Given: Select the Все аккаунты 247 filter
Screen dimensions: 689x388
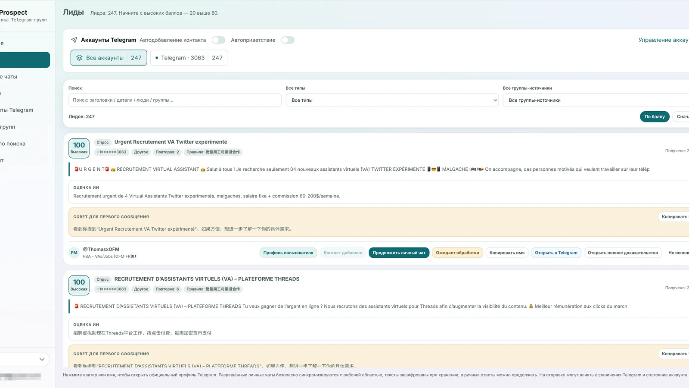Looking at the screenshot, I should [x=109, y=58].
